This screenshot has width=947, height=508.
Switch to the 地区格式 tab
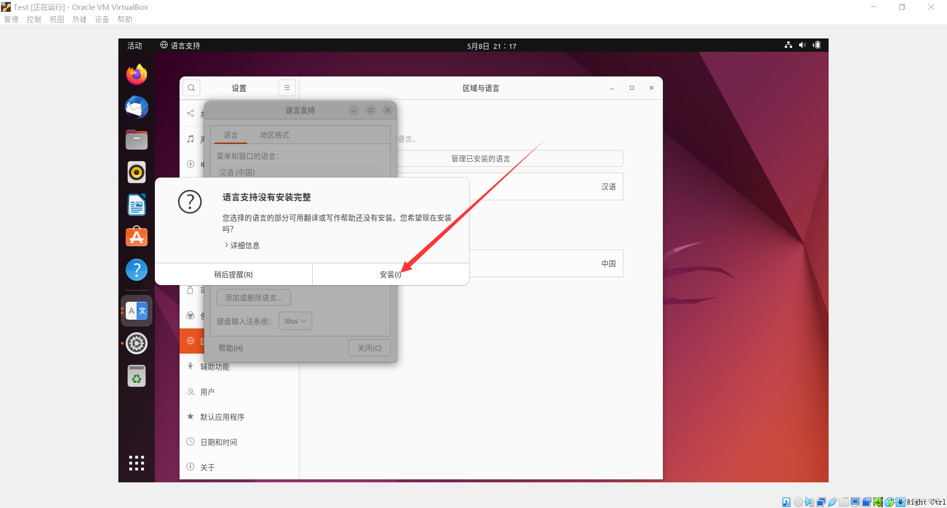pos(275,135)
